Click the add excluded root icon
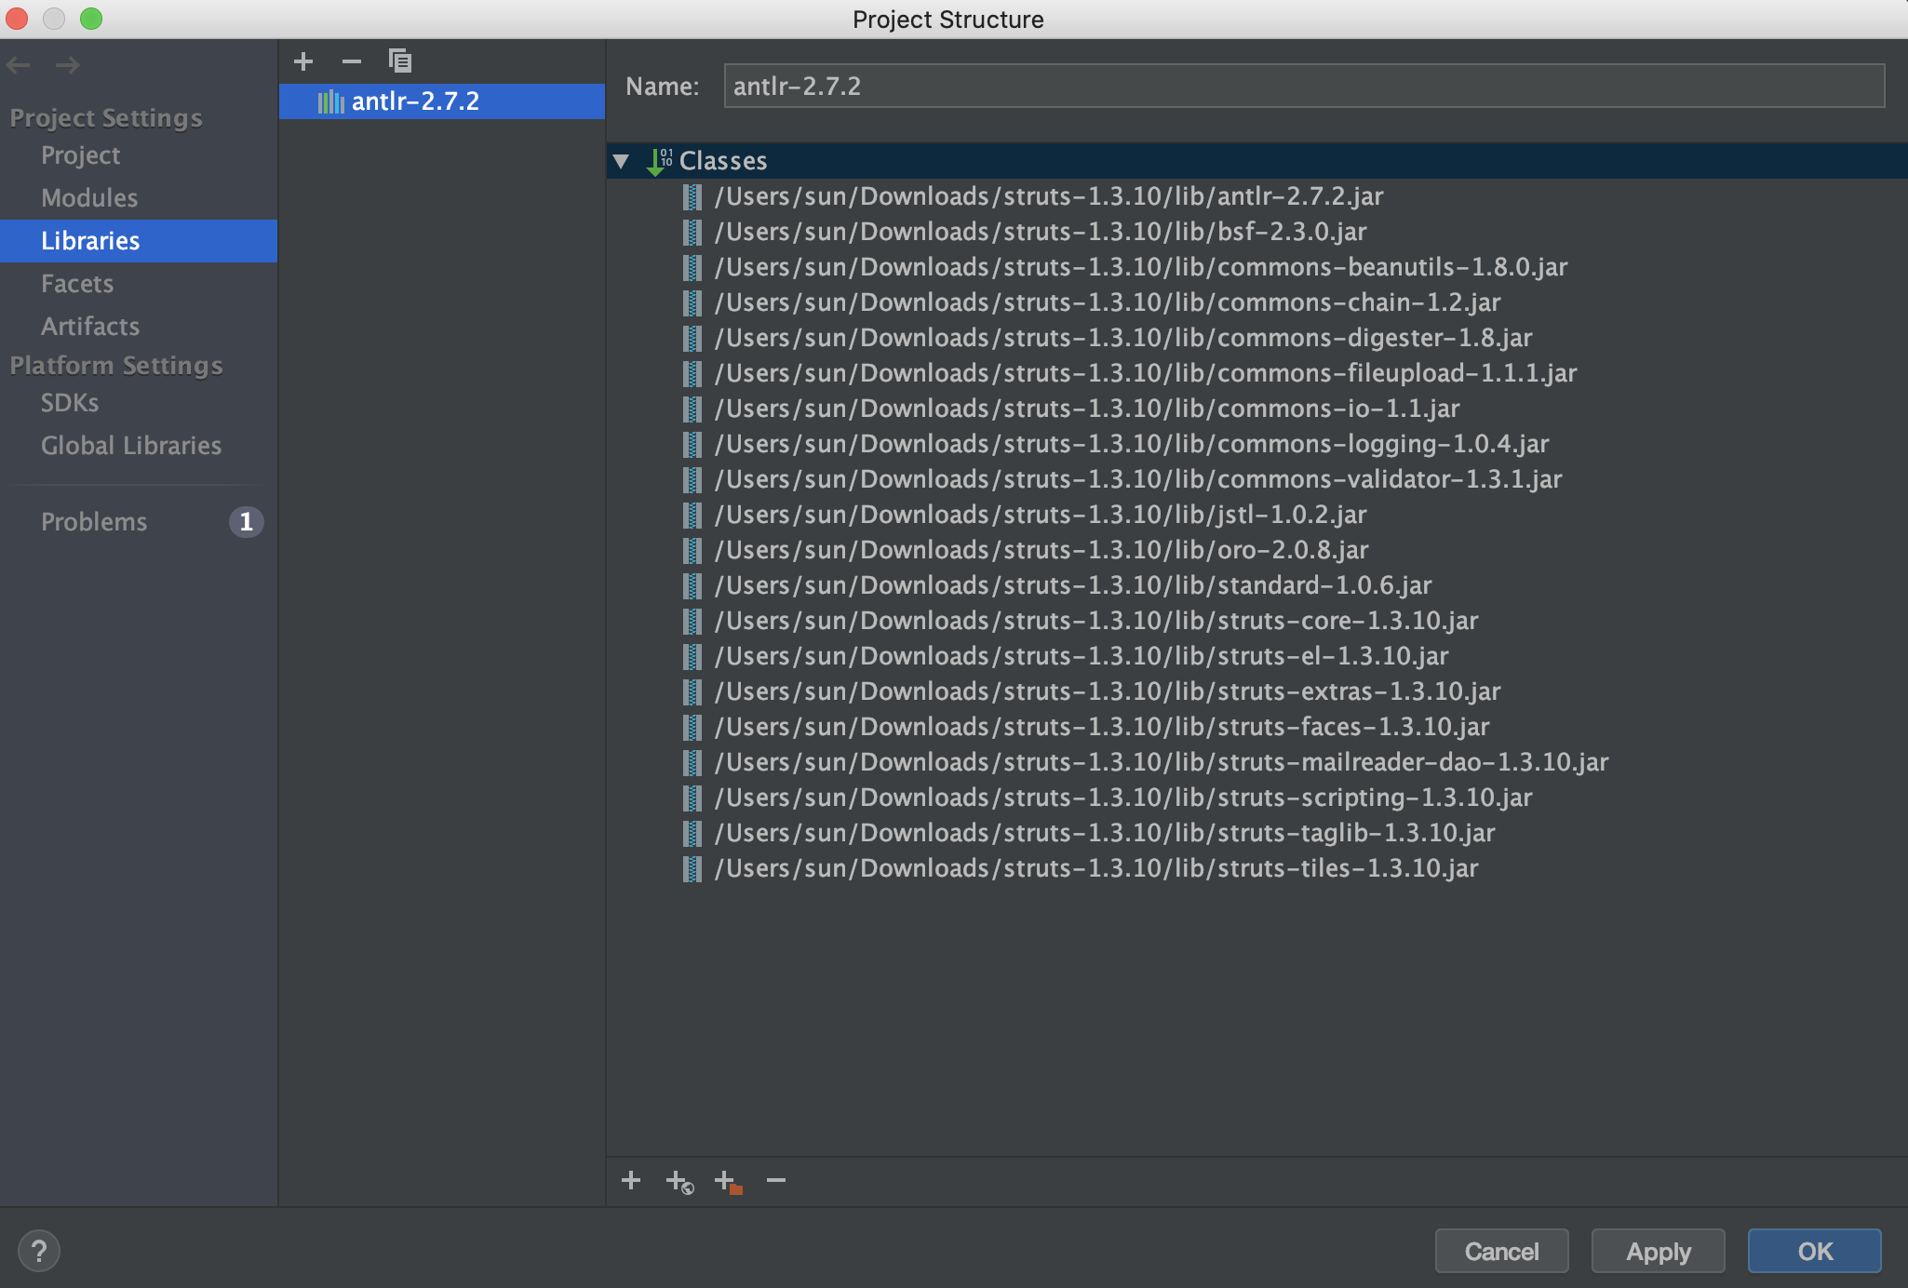Image resolution: width=1908 pixels, height=1288 pixels. (728, 1181)
